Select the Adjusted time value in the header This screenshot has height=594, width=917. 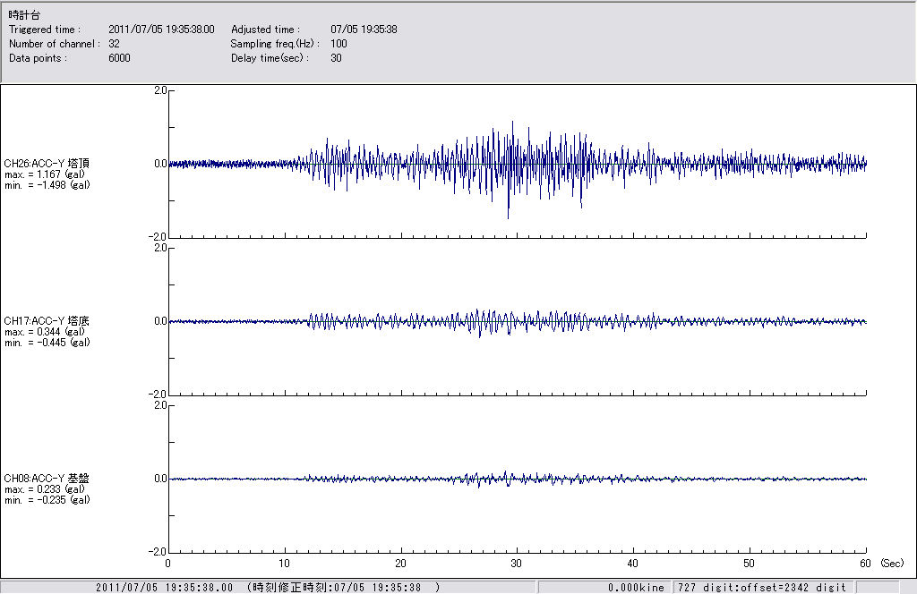pos(364,30)
